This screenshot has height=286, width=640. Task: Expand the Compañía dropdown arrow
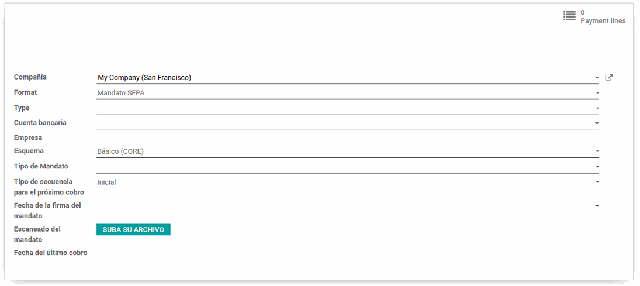(597, 78)
